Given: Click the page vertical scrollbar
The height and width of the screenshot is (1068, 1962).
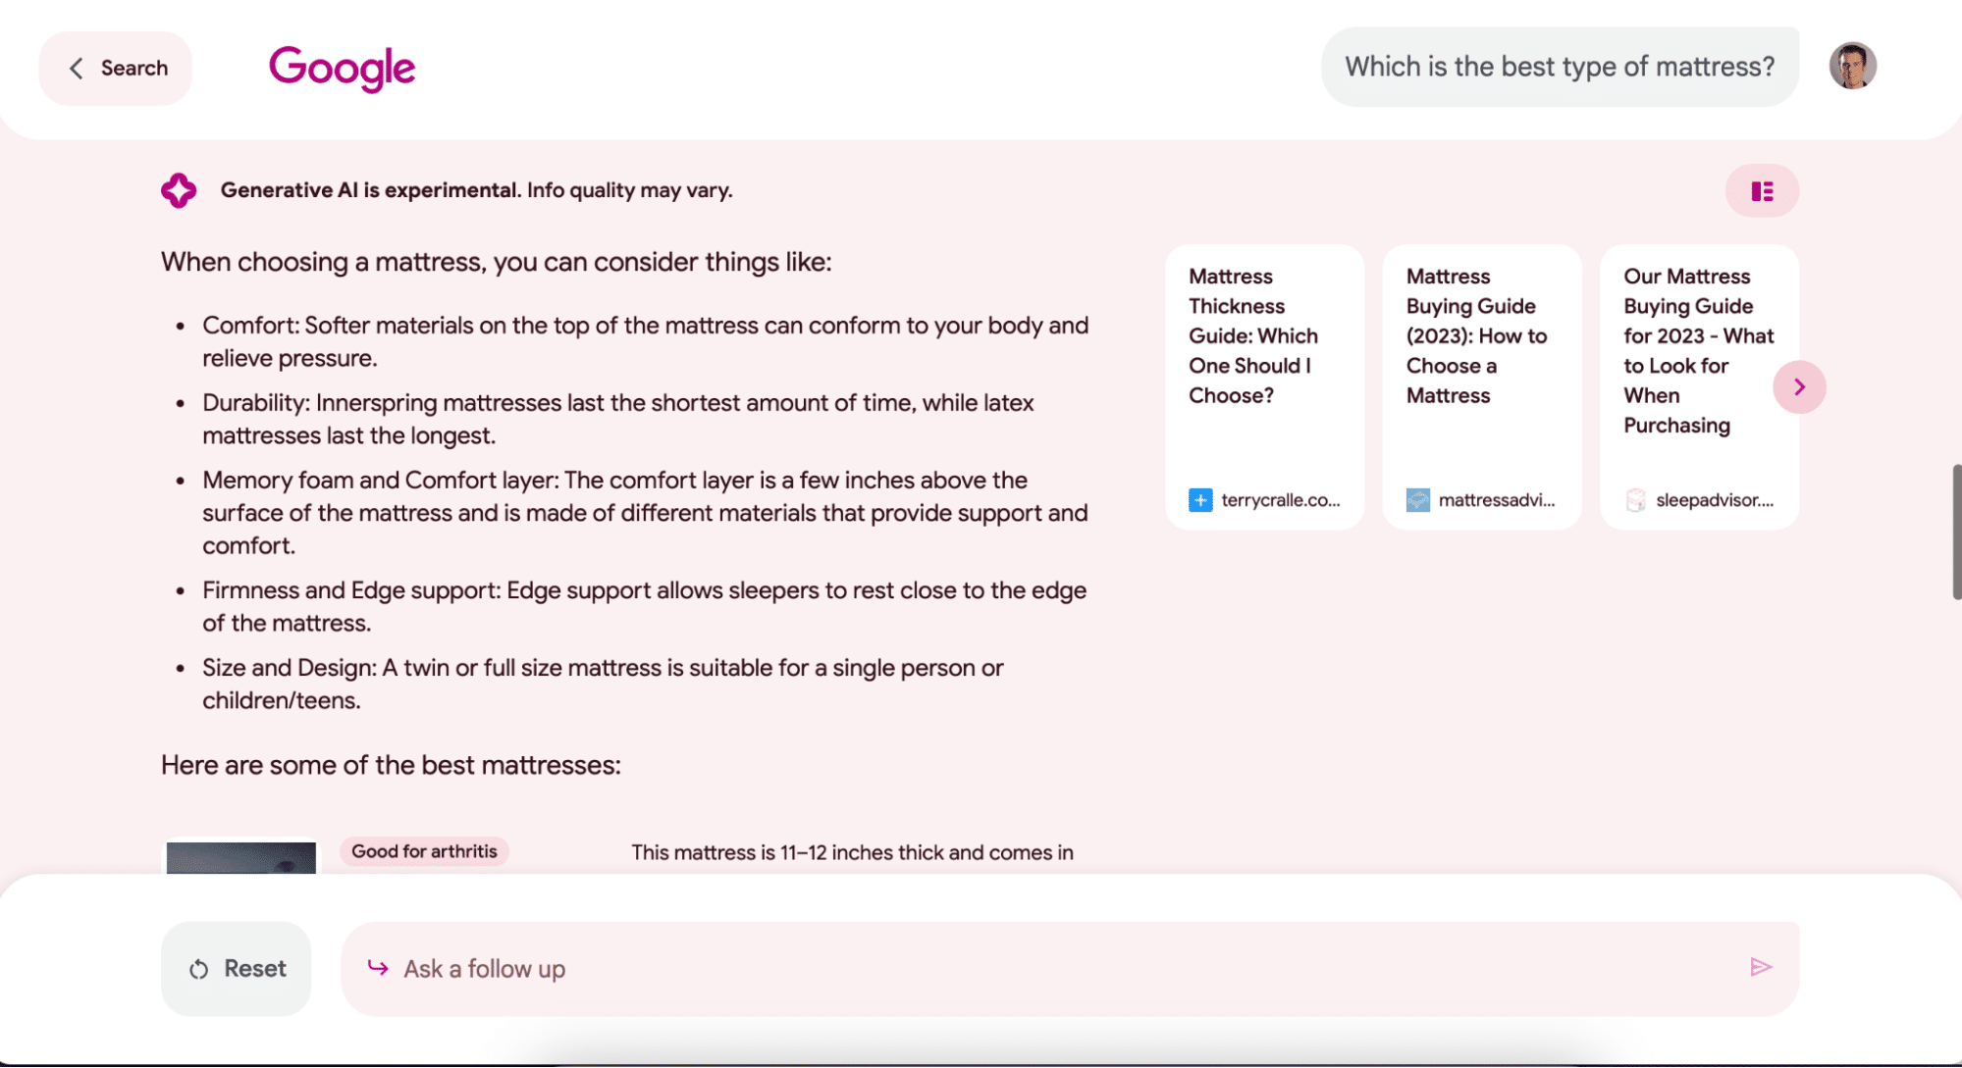Looking at the screenshot, I should point(1955,532).
